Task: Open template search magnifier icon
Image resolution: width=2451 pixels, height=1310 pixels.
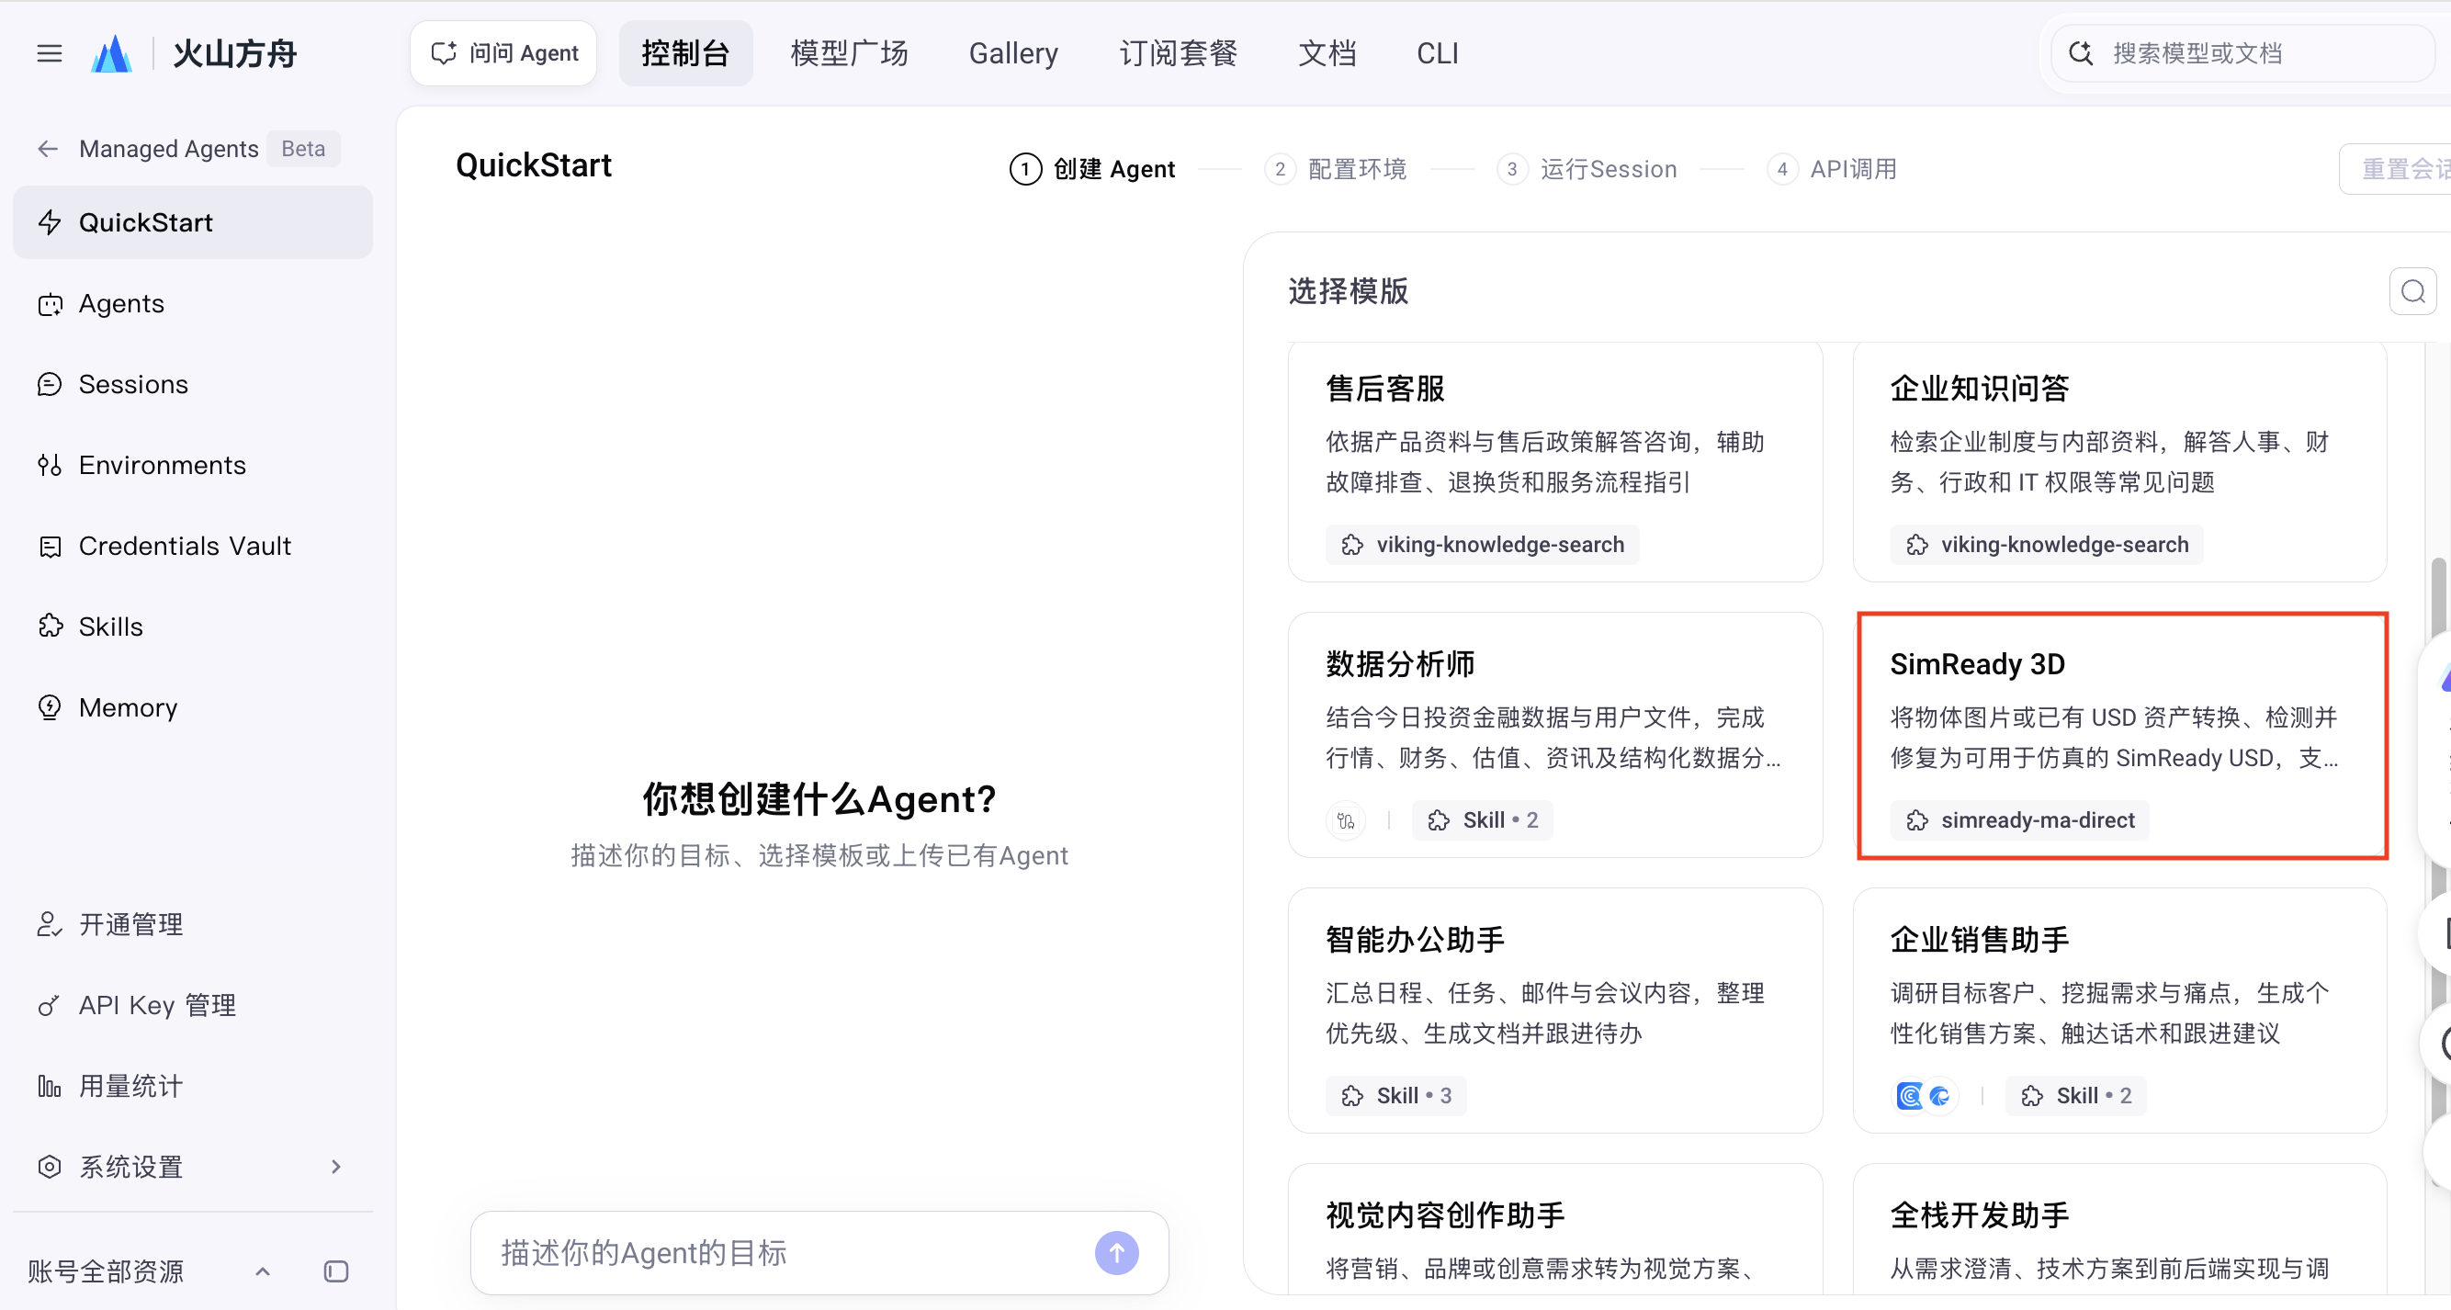Action: click(x=2412, y=291)
